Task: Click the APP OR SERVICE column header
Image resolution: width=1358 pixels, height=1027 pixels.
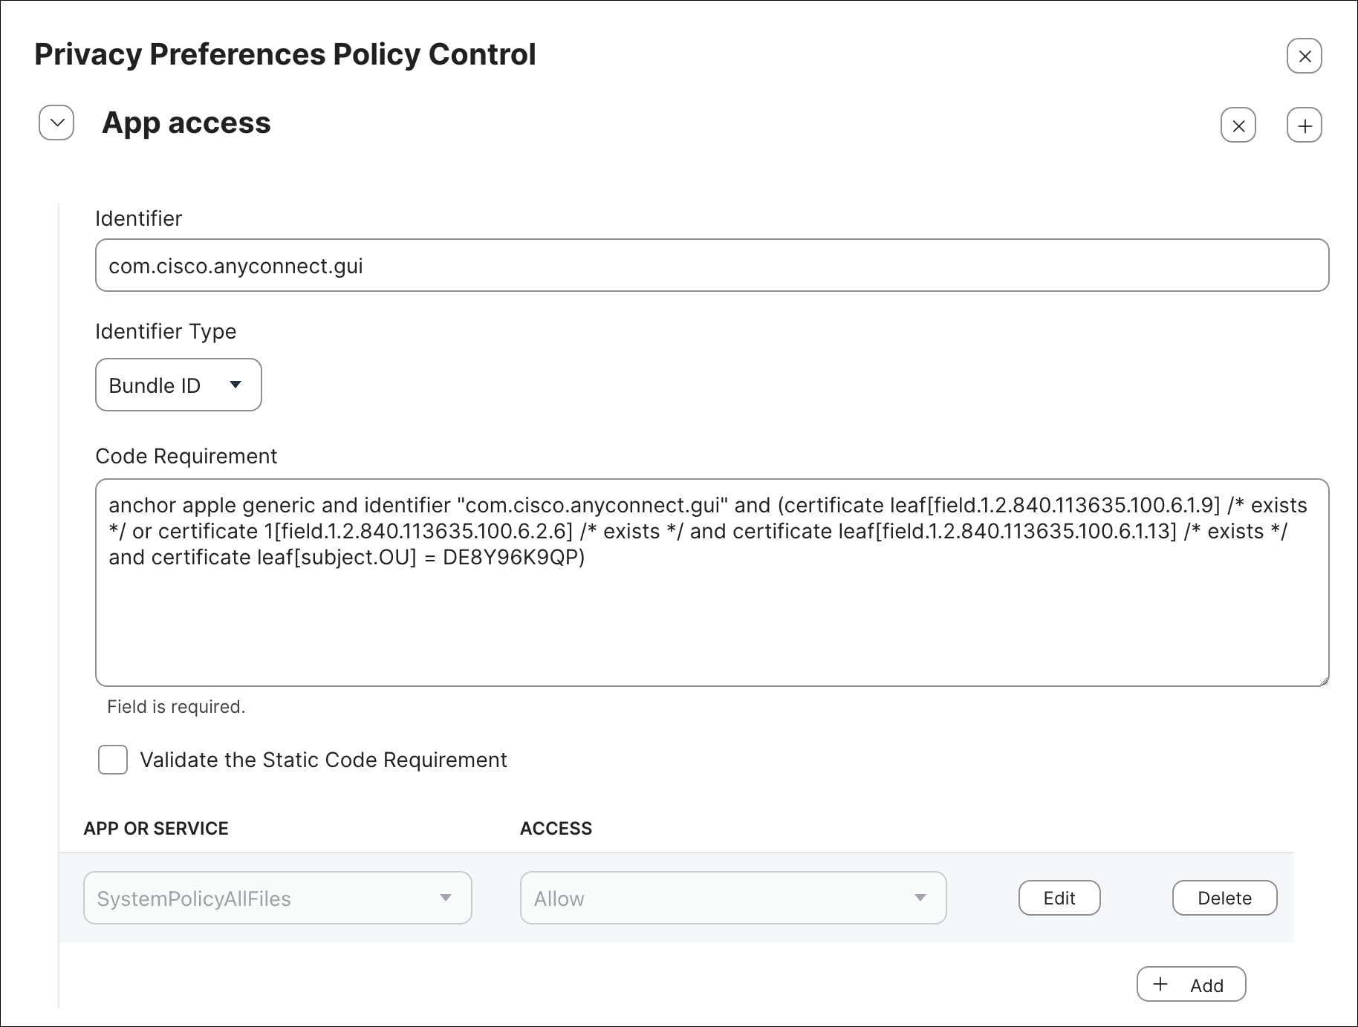Action: point(156,828)
